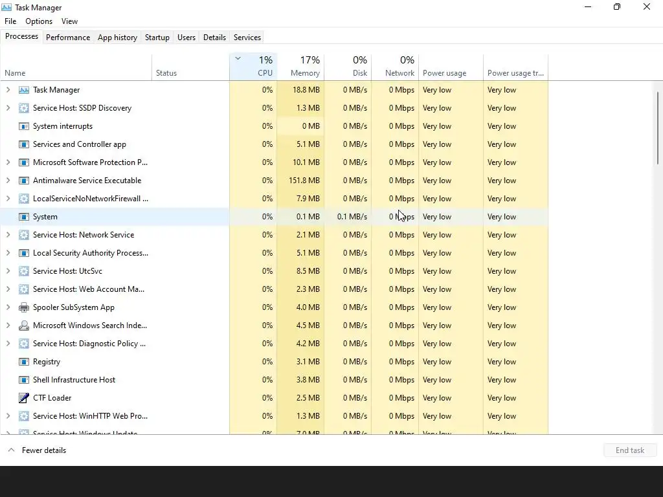Click the CTF Loader pen icon
Image resolution: width=663 pixels, height=497 pixels.
24,398
